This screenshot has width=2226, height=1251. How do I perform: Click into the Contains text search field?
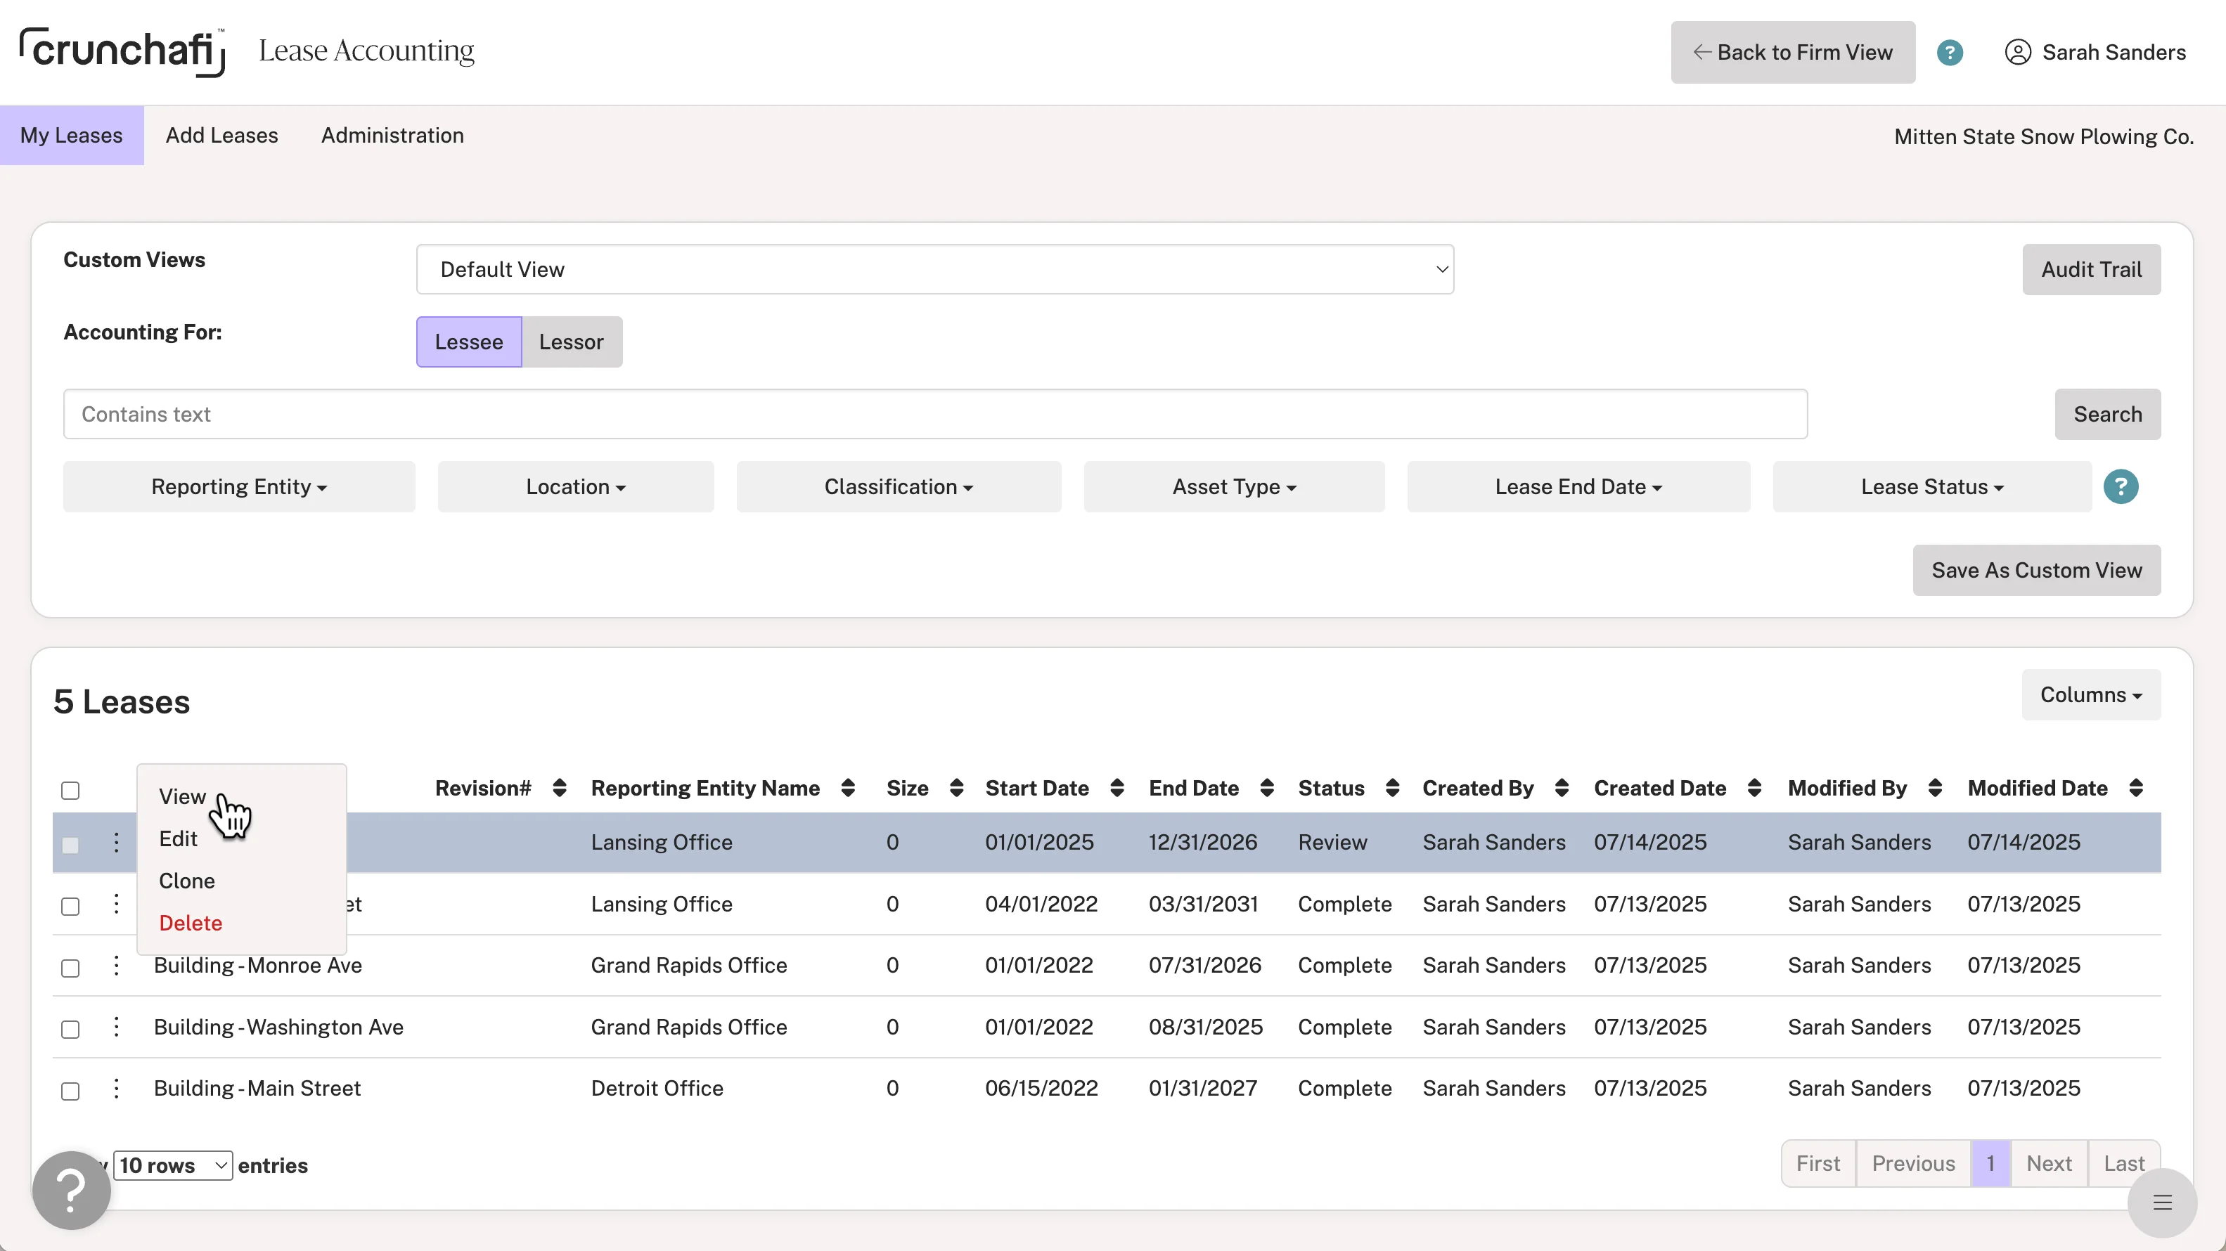coord(934,415)
